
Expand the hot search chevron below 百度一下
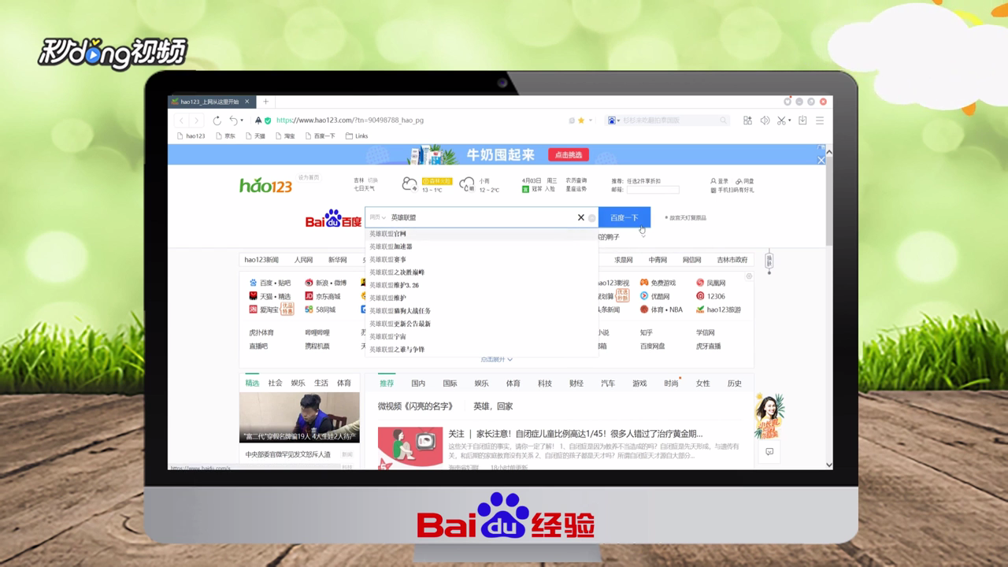coord(643,235)
